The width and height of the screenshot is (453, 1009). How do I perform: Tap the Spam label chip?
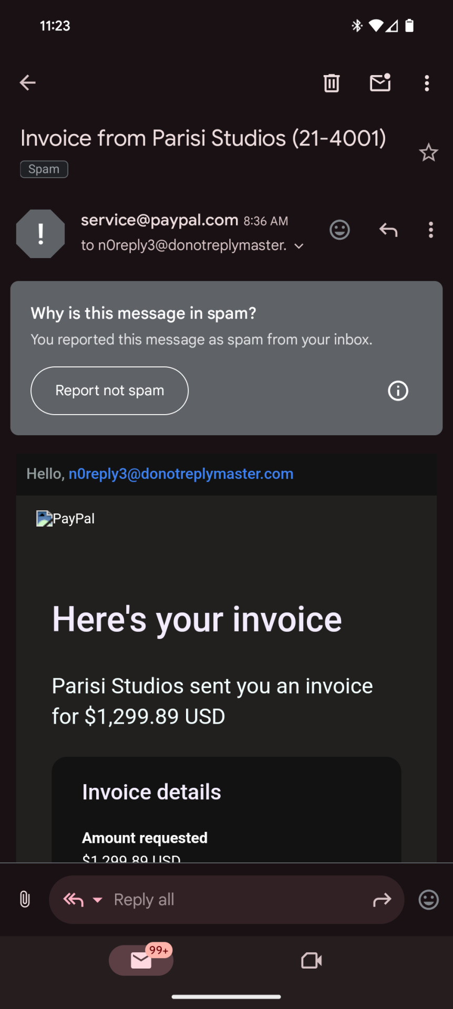click(44, 169)
